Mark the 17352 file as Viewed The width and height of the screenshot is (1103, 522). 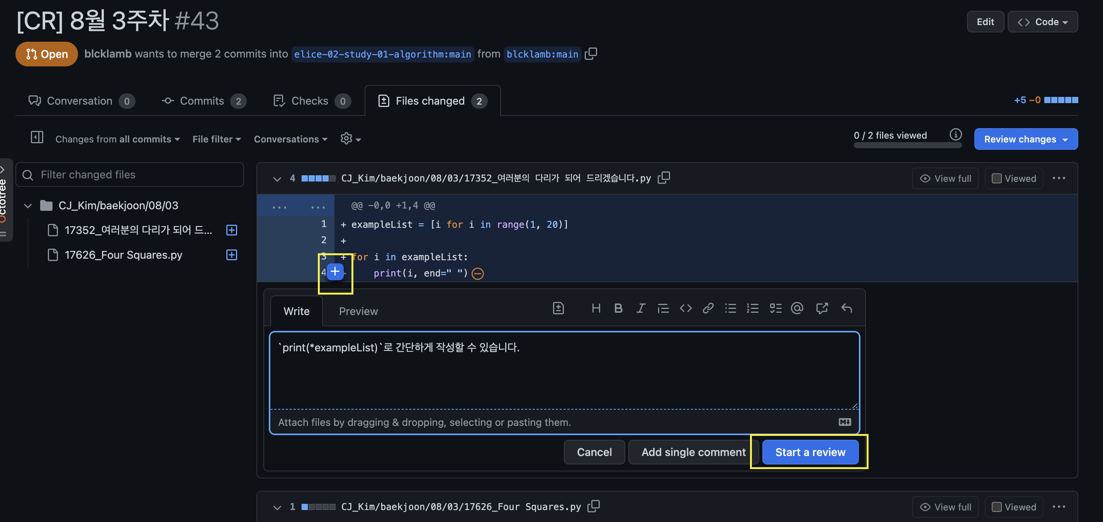pos(996,178)
